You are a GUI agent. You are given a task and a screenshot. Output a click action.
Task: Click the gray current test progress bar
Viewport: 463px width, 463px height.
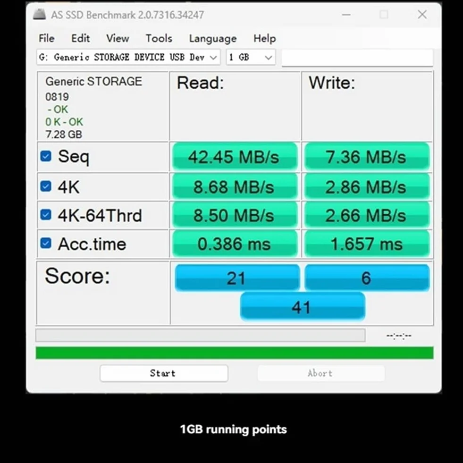pos(200,336)
